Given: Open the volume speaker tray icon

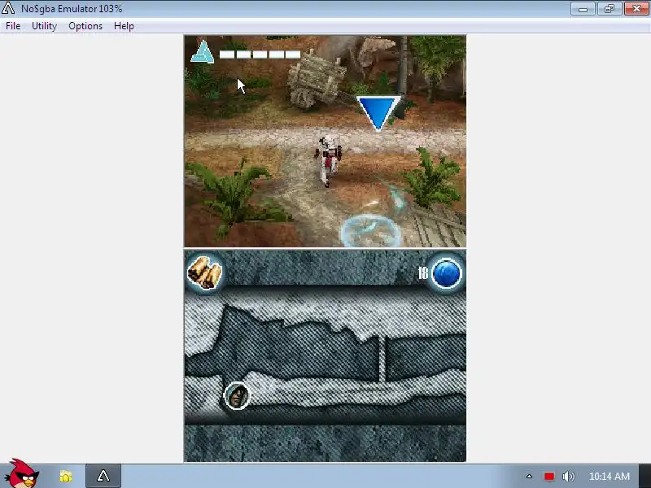Looking at the screenshot, I should click(568, 476).
